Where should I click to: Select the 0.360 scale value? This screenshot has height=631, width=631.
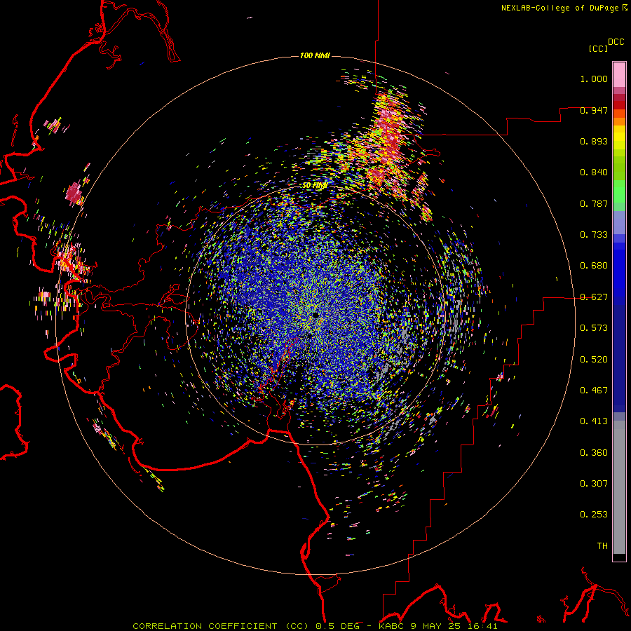click(594, 453)
